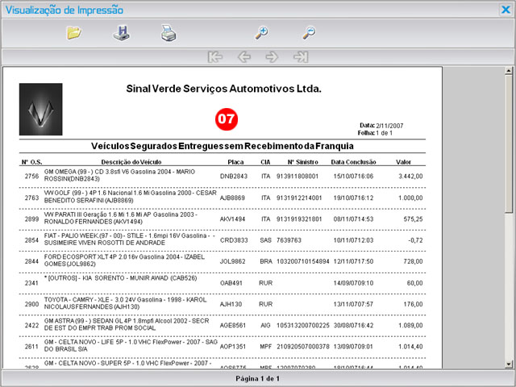Click plate DNB2843 in Placa column

point(234,177)
